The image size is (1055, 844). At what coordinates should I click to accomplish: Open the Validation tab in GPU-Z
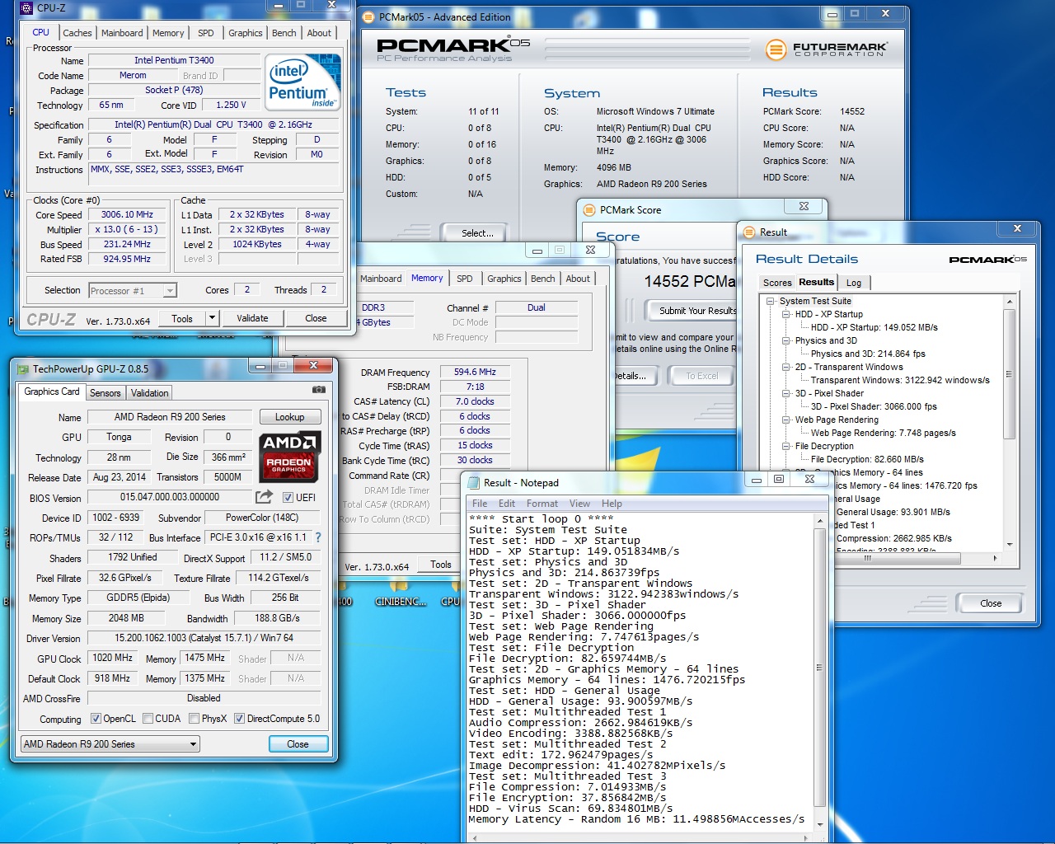[149, 393]
